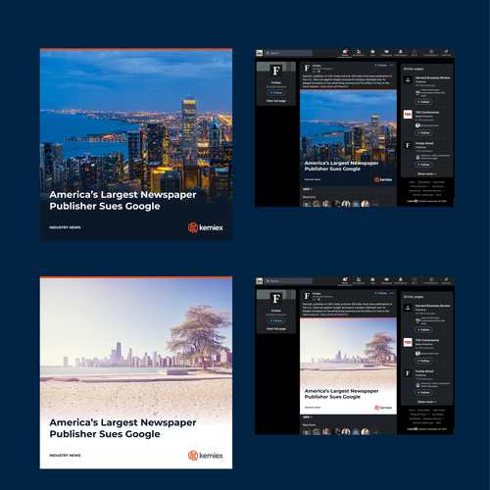This screenshot has width=490, height=490.
Task: Click Forbes post avatar in beach-post LinkedIn window
Action: point(307,296)
